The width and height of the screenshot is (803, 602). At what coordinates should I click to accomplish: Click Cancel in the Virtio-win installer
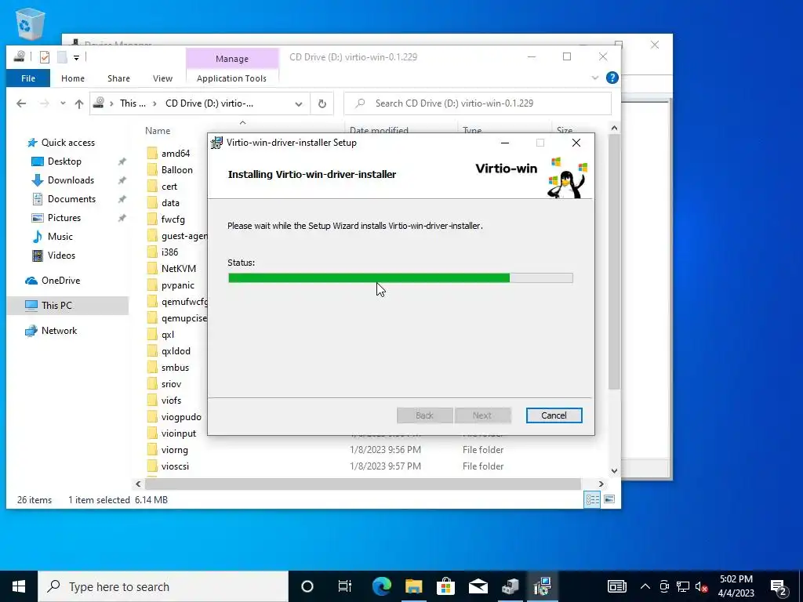[554, 415]
